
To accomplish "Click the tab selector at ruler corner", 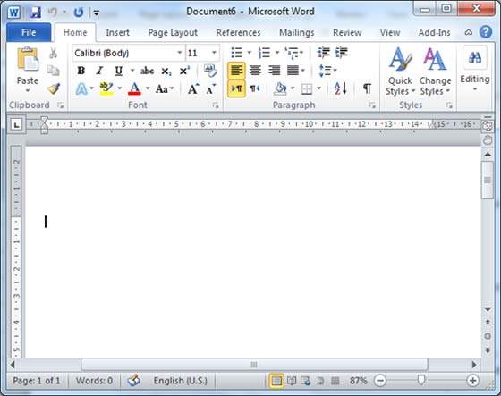I will click(16, 124).
